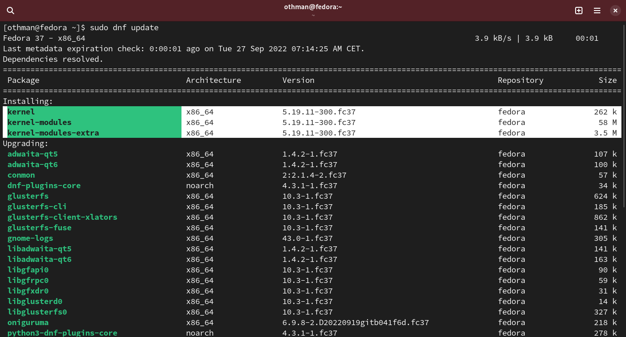Close the terminal window
Screen dimensions: 626x337
(x=615, y=11)
